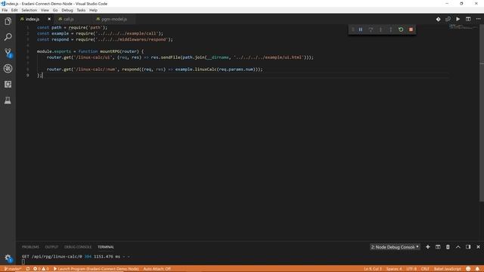Split the terminal panel
The width and height of the screenshot is (484, 272).
(438, 247)
